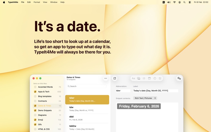Open the Edit menu
This screenshot has height=132, width=211.
[29, 2]
